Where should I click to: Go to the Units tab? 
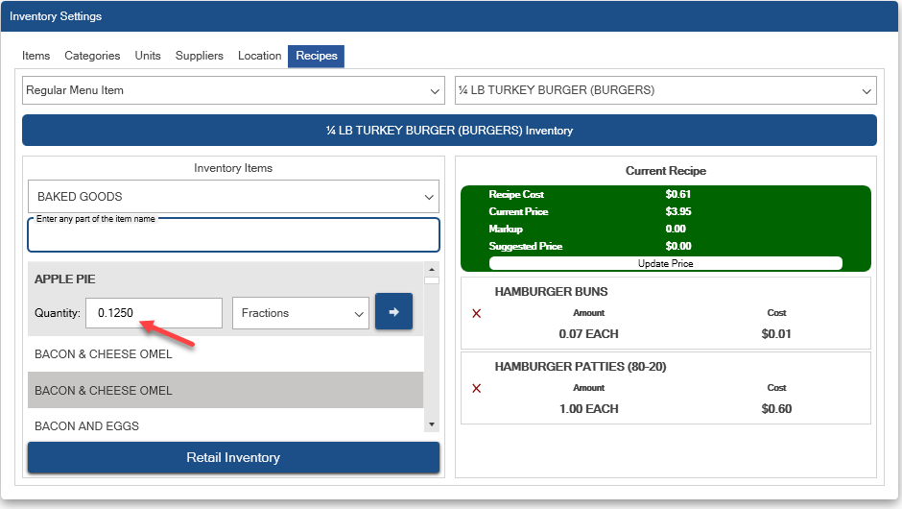click(148, 56)
